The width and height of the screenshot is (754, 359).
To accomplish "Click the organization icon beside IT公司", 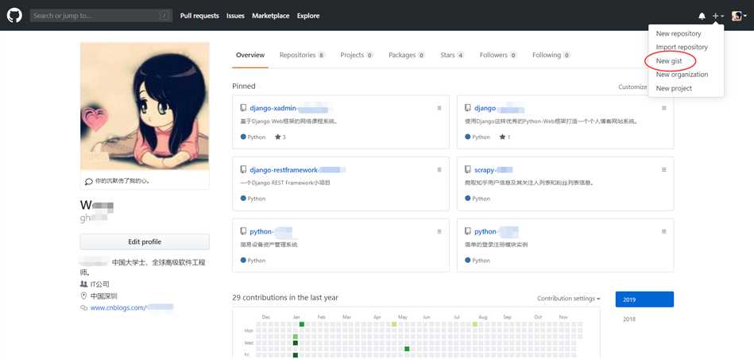I will pos(83,284).
